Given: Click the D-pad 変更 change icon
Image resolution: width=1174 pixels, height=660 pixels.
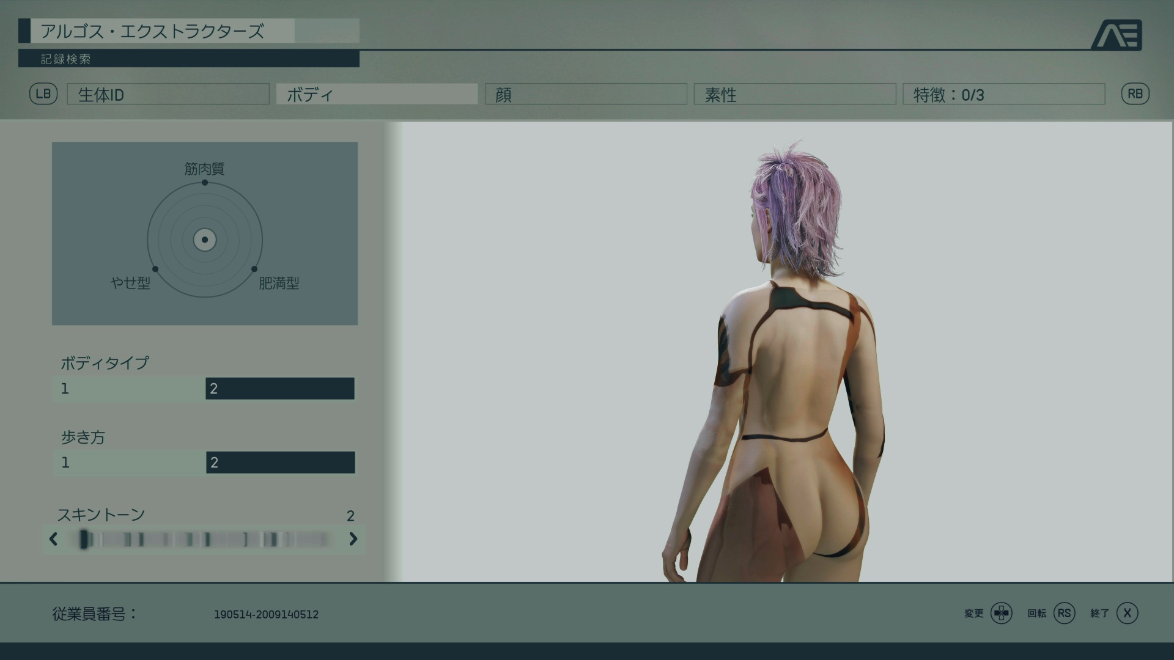Looking at the screenshot, I should (x=1001, y=613).
